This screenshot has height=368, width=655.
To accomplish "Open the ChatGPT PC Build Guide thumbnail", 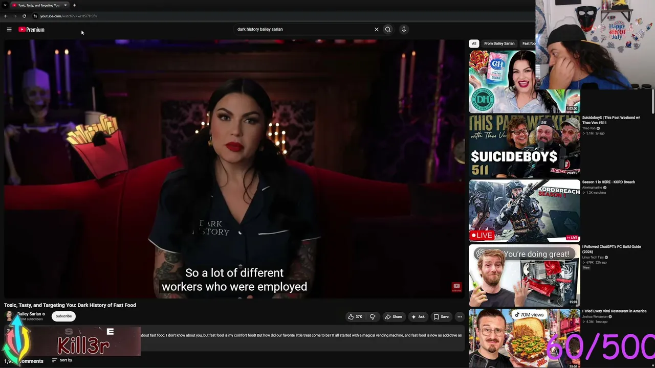I will (525, 275).
